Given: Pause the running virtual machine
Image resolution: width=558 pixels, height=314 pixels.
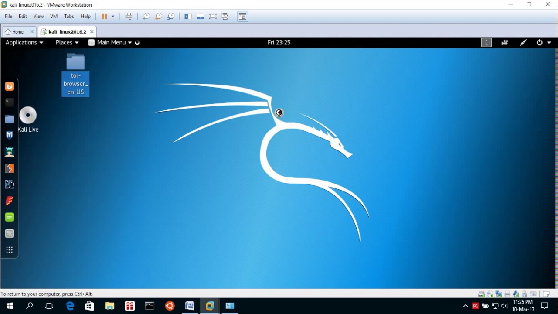Looking at the screenshot, I should click(104, 16).
